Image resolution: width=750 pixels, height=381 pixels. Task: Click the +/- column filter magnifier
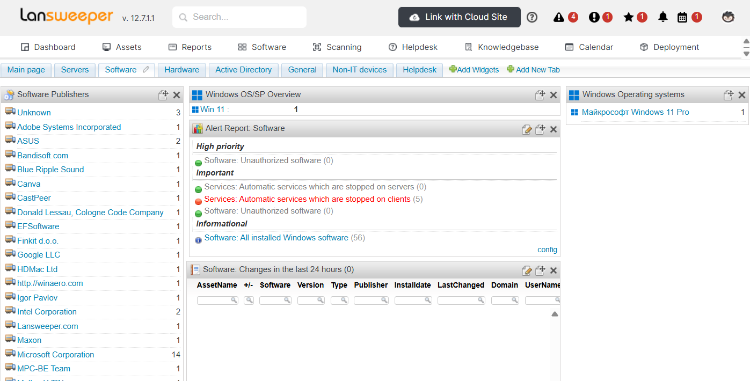249,301
